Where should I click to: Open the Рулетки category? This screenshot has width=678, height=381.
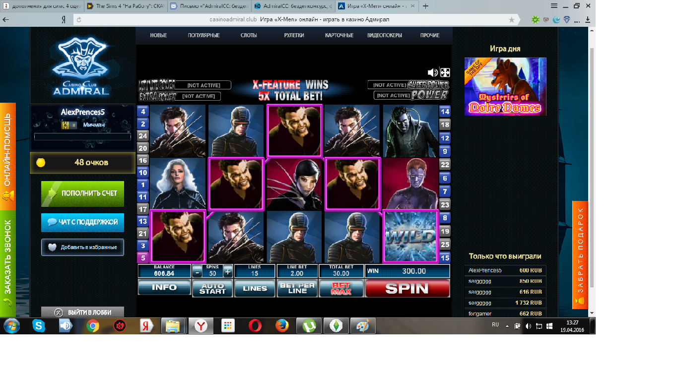tap(294, 36)
